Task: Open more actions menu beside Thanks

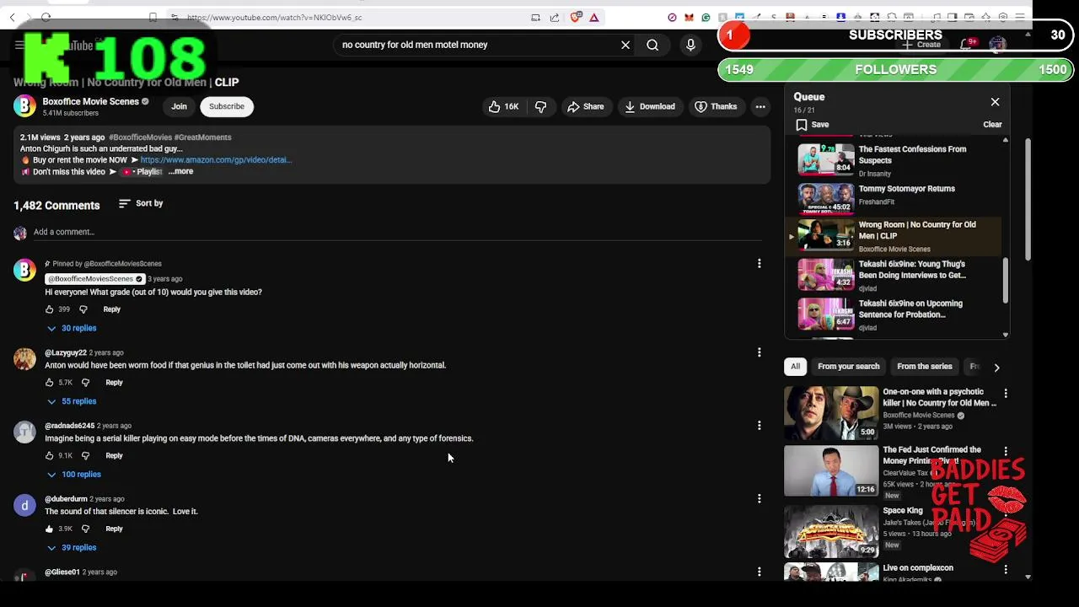Action: point(760,106)
